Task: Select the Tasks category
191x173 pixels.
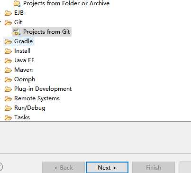Action: pos(22,117)
